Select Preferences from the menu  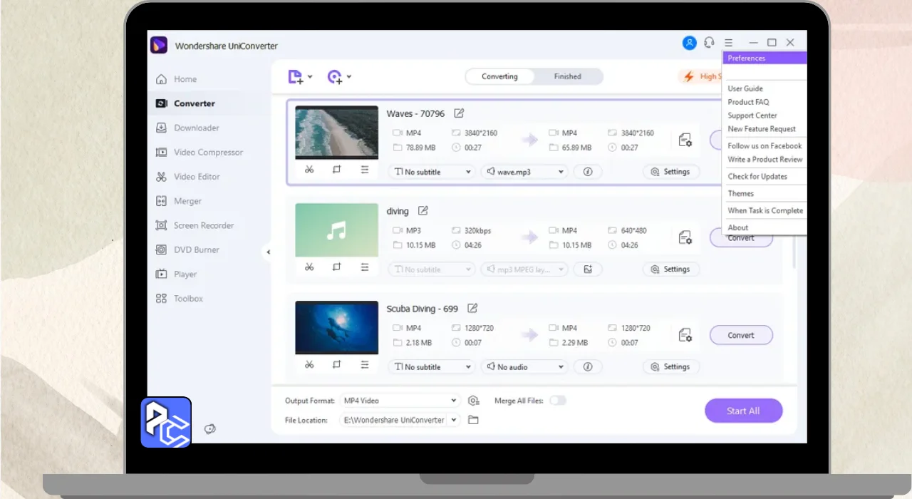click(747, 58)
